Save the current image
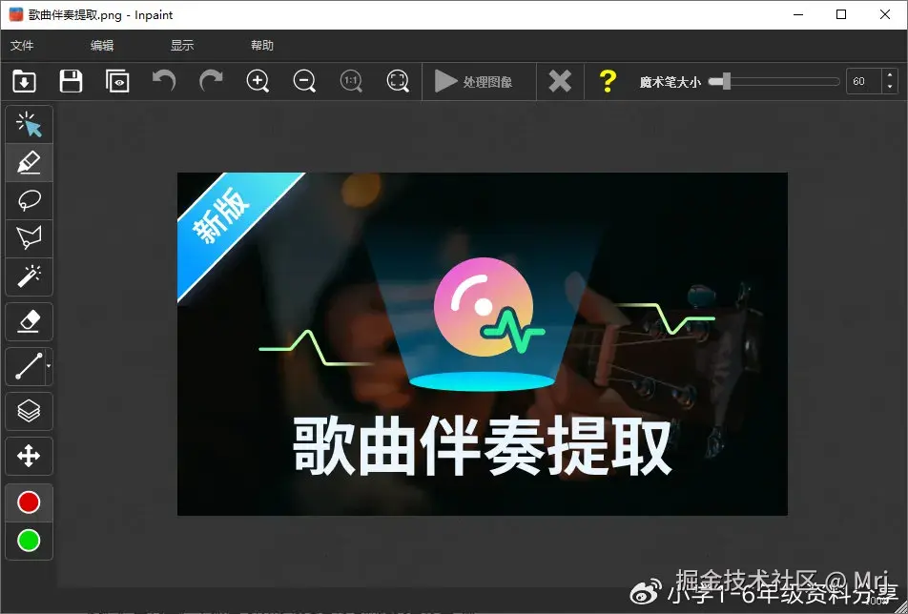Image resolution: width=908 pixels, height=614 pixels. [x=71, y=81]
